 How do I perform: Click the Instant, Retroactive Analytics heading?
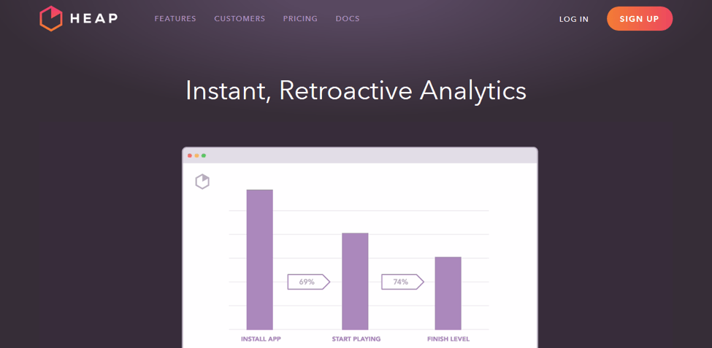(x=356, y=90)
